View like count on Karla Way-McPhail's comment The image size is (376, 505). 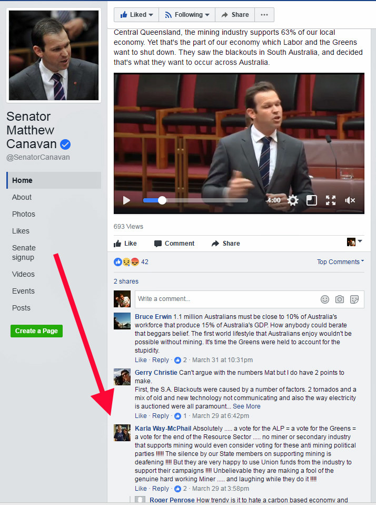pyautogui.click(x=181, y=489)
